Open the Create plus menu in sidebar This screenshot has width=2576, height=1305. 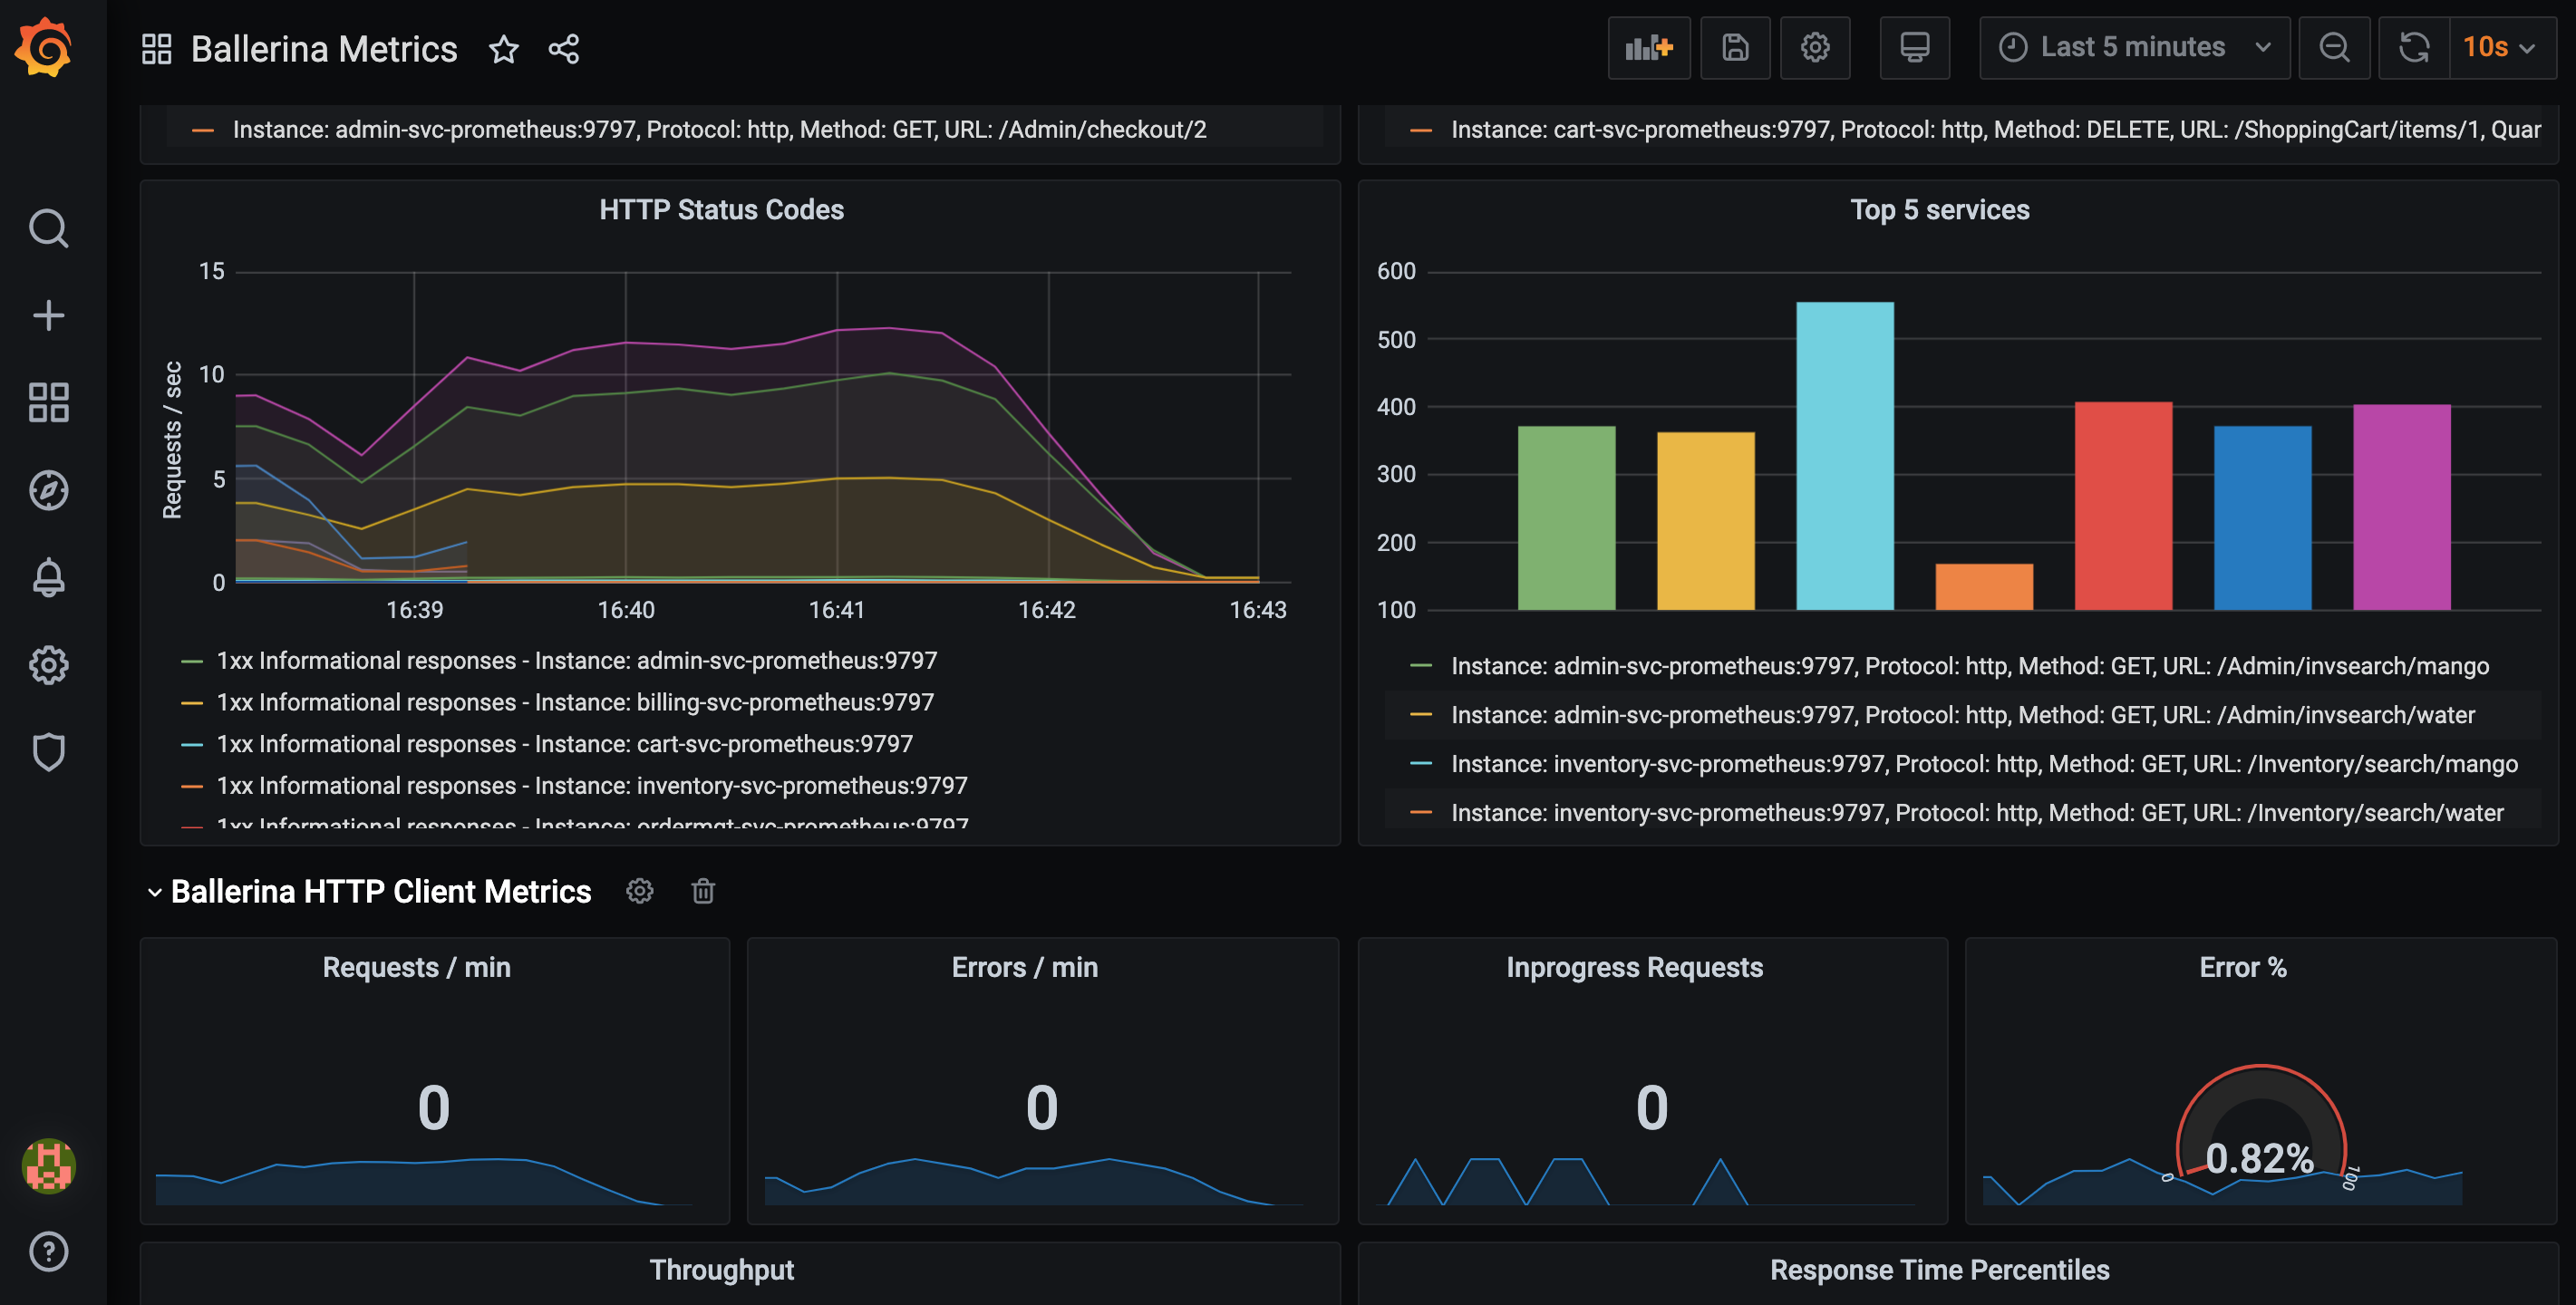48,316
